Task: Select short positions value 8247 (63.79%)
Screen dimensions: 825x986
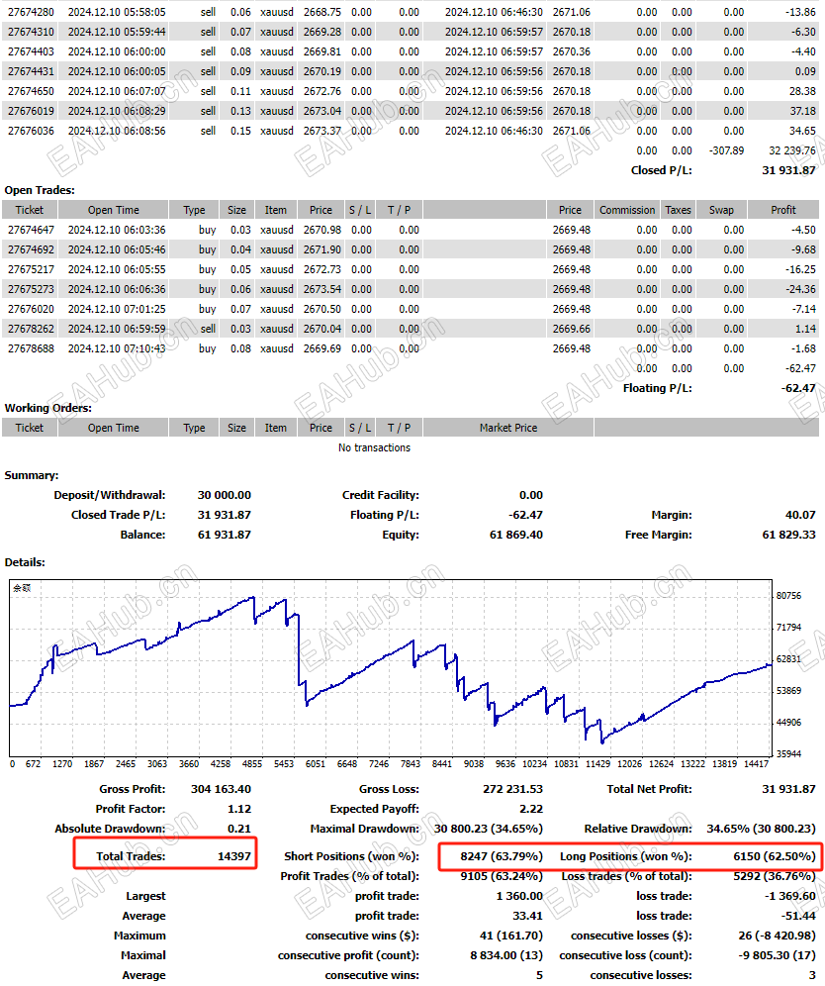Action: pyautogui.click(x=502, y=856)
